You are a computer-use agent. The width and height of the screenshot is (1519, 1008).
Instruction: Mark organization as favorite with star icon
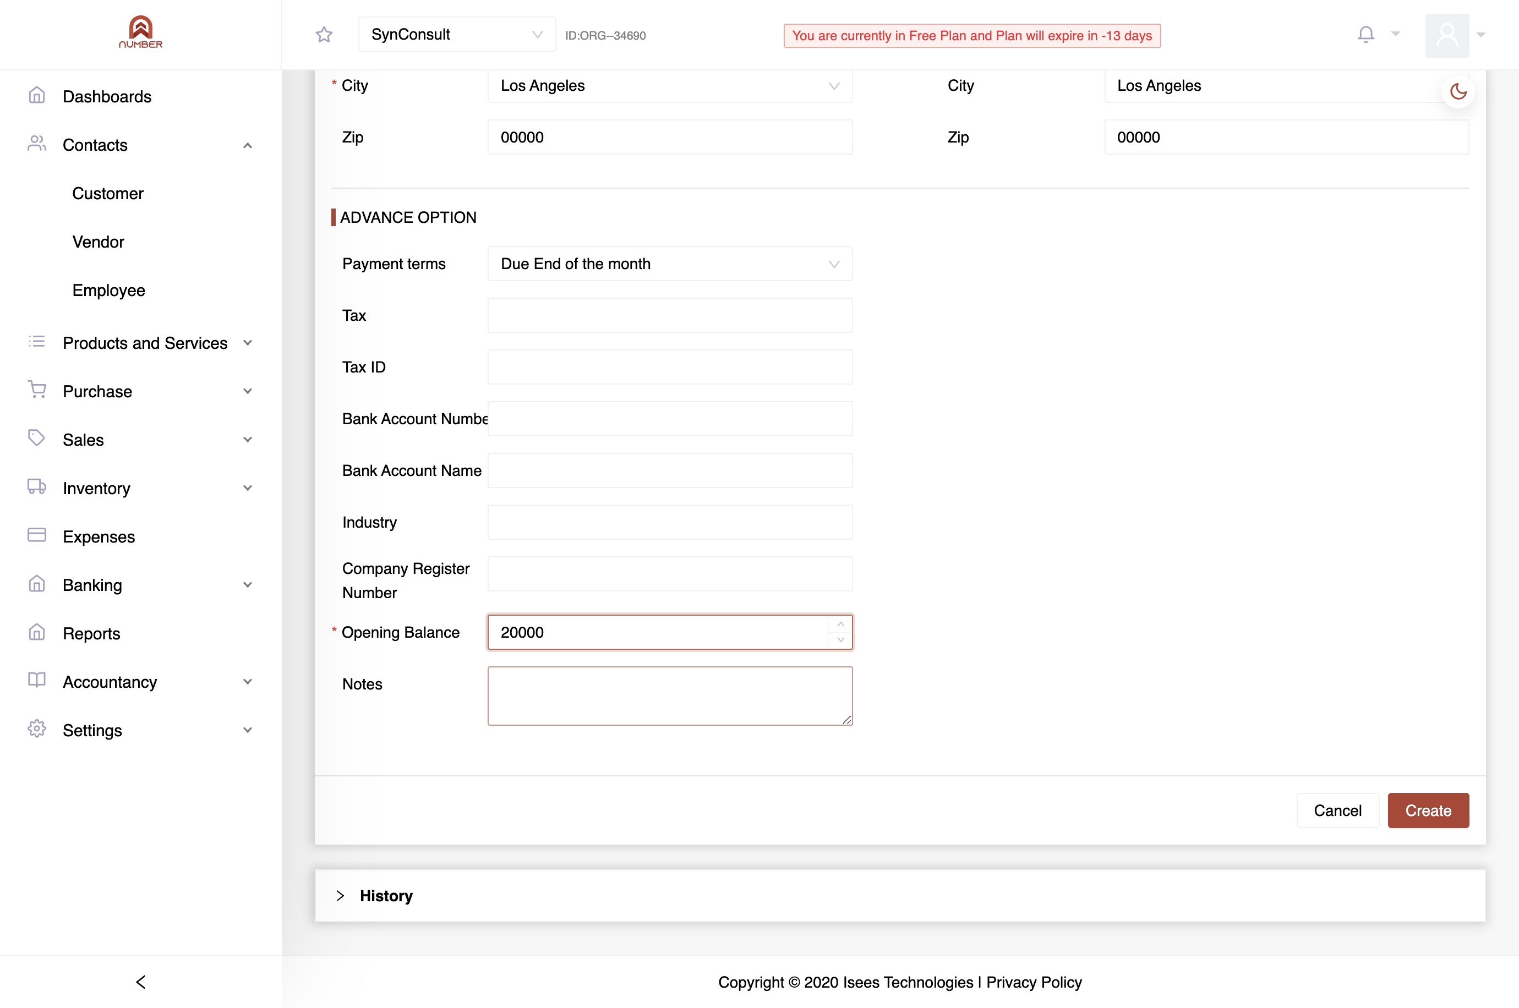(x=324, y=35)
